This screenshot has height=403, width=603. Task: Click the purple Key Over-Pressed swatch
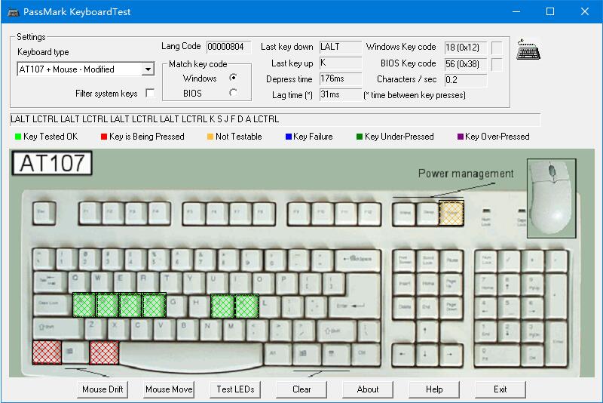click(460, 137)
